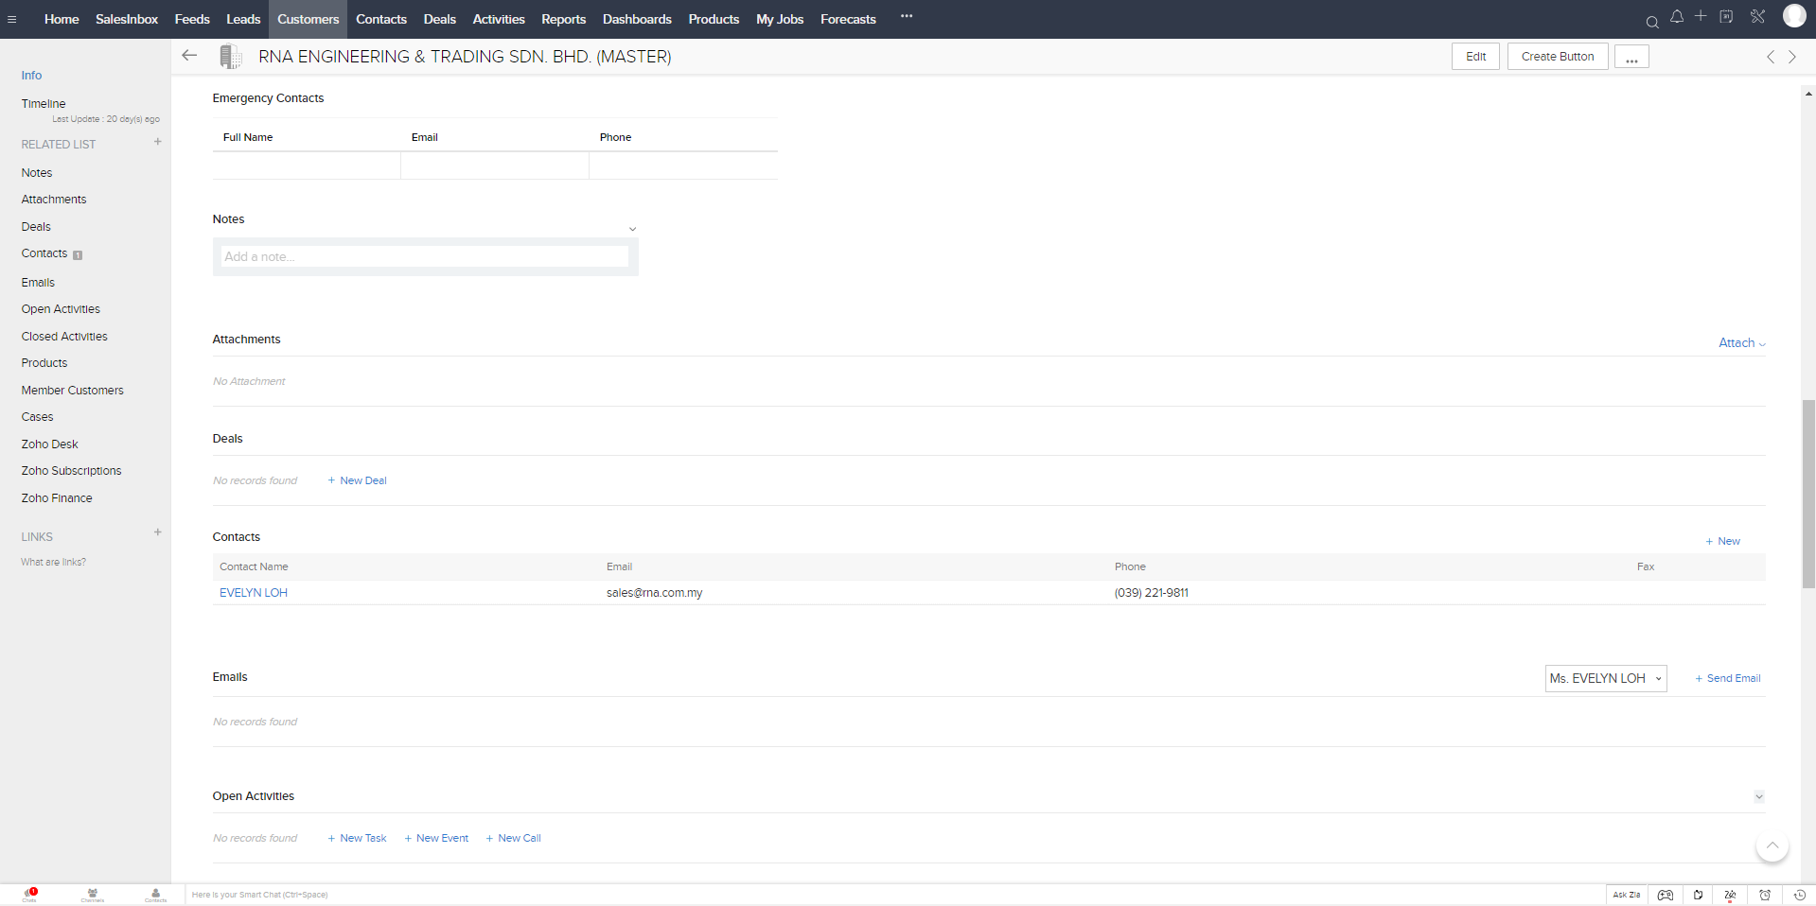Screen dimensions: 1816x906
Task: Collapse the Open Activities section chevron
Action: (x=1759, y=796)
